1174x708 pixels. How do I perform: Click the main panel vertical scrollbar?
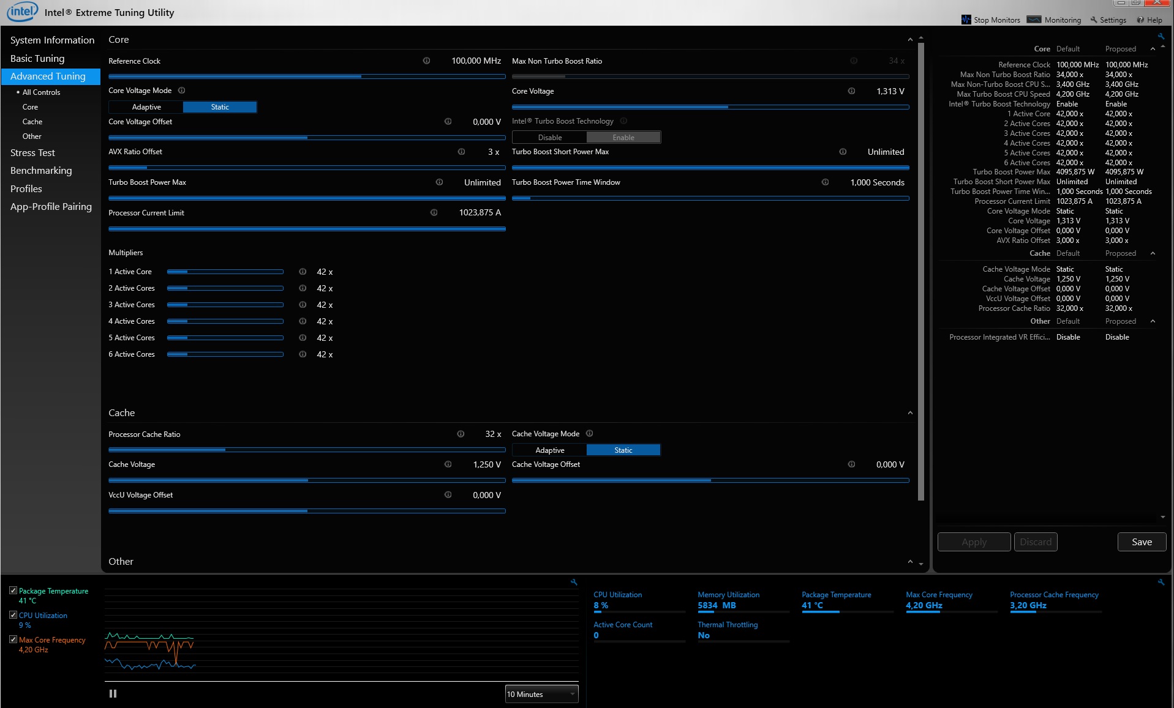point(921,272)
